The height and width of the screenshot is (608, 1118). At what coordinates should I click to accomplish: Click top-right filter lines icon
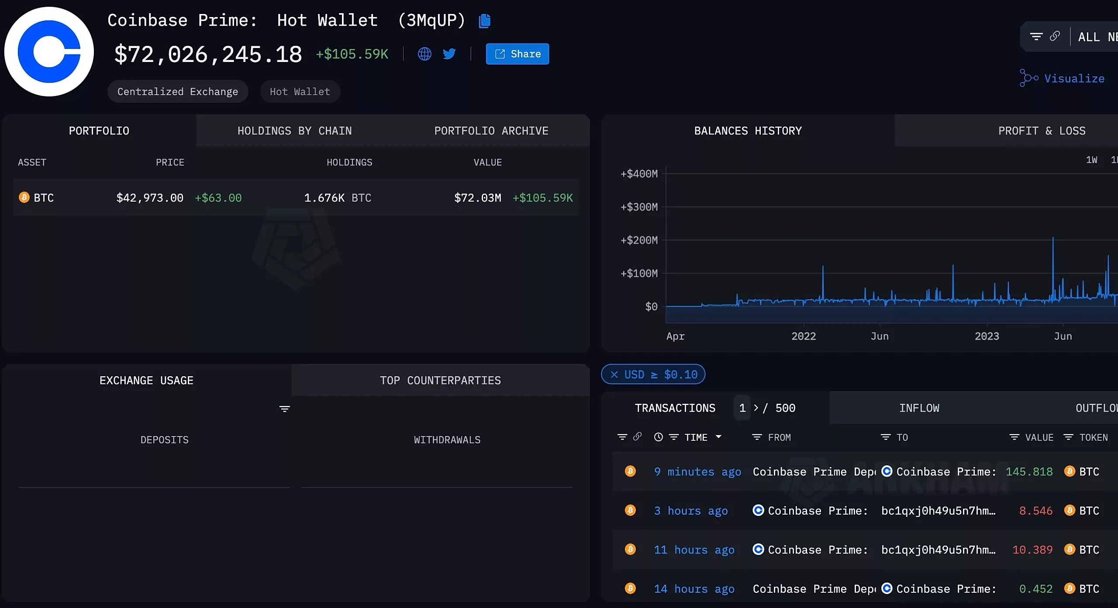[x=1036, y=36]
